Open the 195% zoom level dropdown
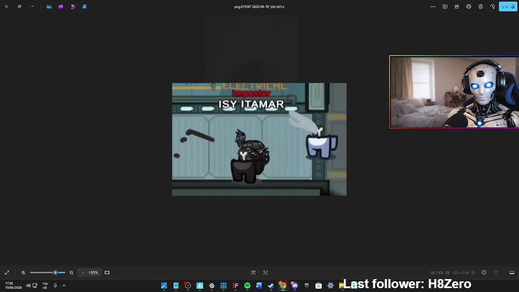The height and width of the screenshot is (292, 519). tap(90, 273)
